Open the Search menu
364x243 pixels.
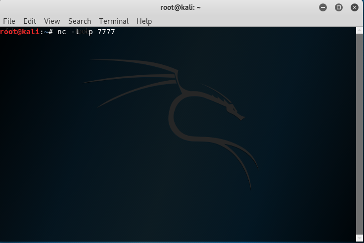(x=80, y=21)
